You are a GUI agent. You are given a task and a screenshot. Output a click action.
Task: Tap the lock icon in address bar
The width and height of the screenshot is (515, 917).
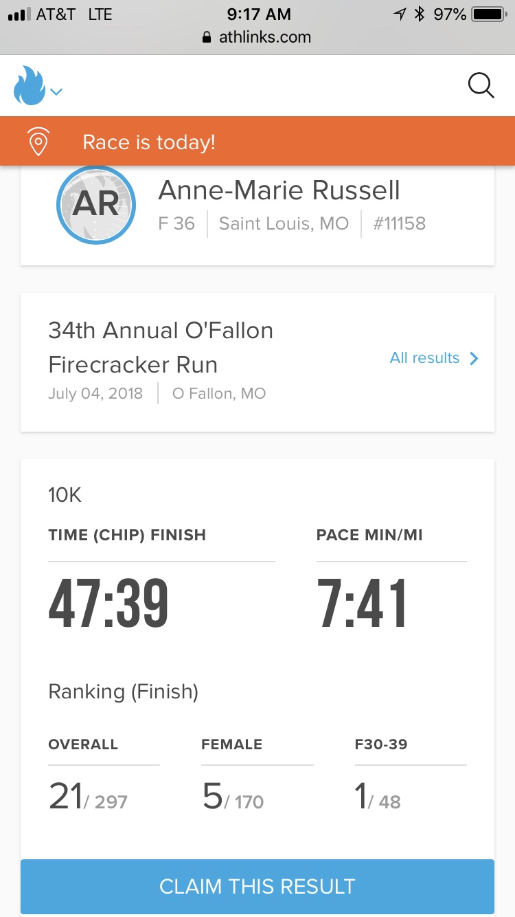pyautogui.click(x=207, y=38)
